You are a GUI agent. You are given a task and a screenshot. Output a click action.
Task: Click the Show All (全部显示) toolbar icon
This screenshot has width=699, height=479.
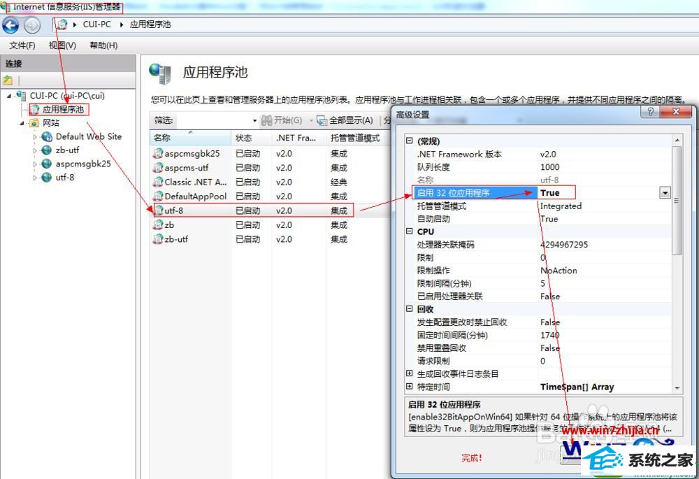(x=322, y=120)
